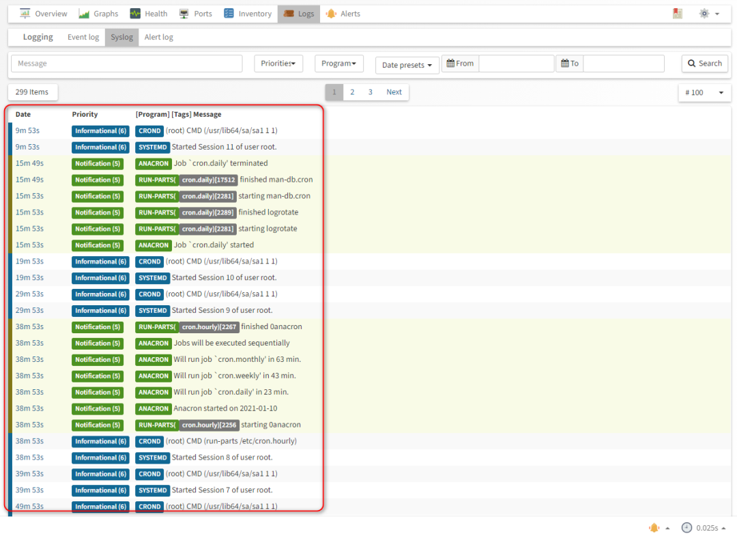The height and width of the screenshot is (534, 737).
Task: Click the Search button
Action: click(704, 64)
